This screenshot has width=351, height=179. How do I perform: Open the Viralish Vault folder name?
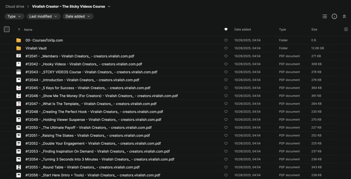tap(36, 48)
